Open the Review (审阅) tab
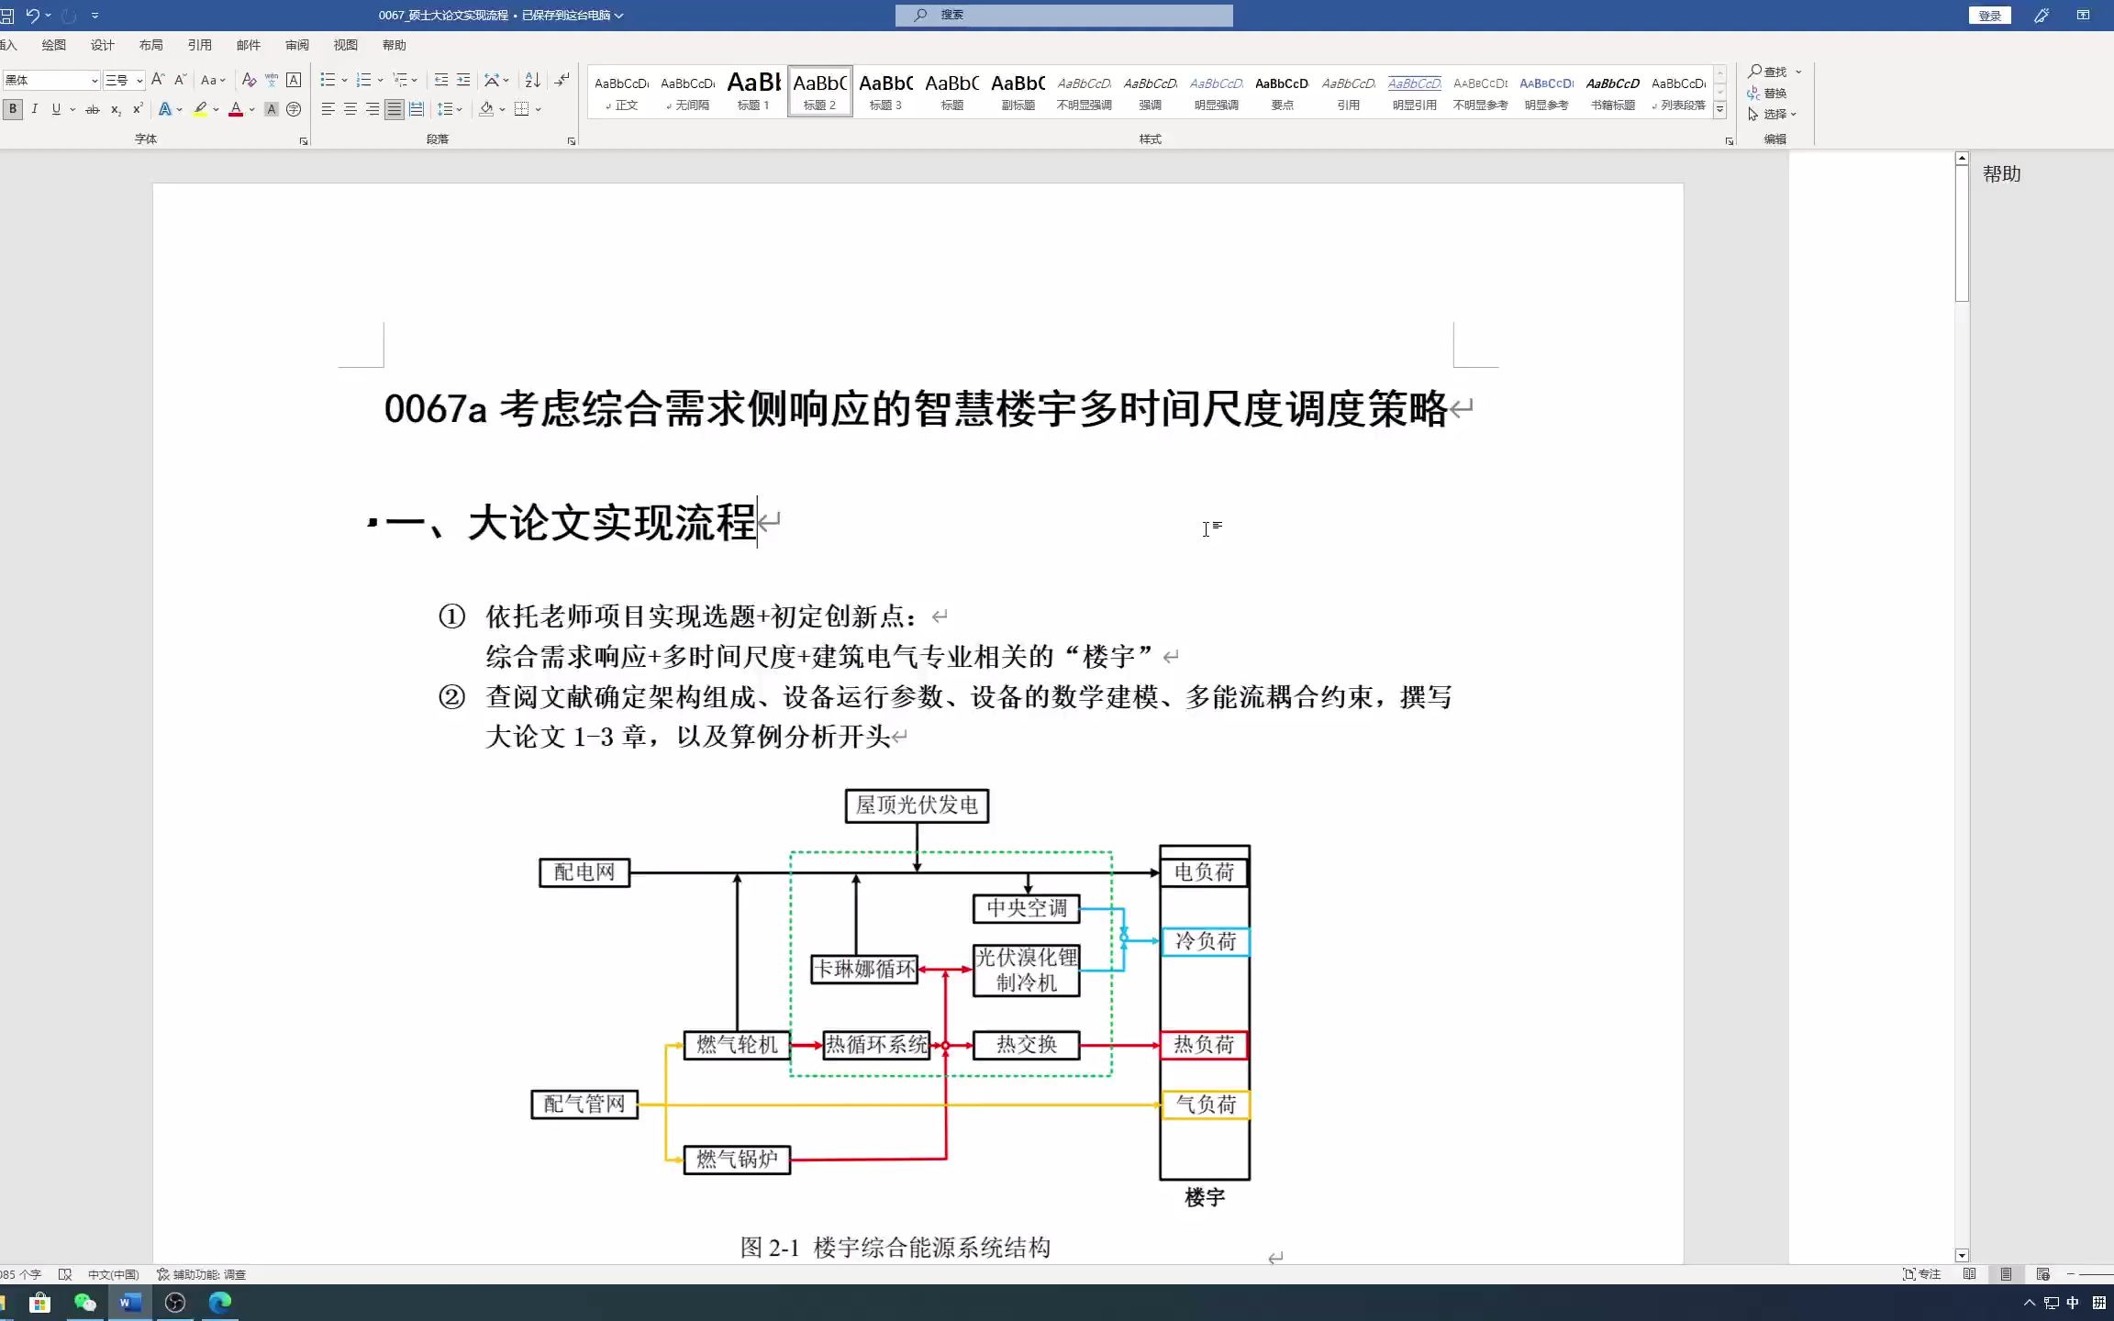Screen dimensions: 2114x1321 [x=297, y=45]
